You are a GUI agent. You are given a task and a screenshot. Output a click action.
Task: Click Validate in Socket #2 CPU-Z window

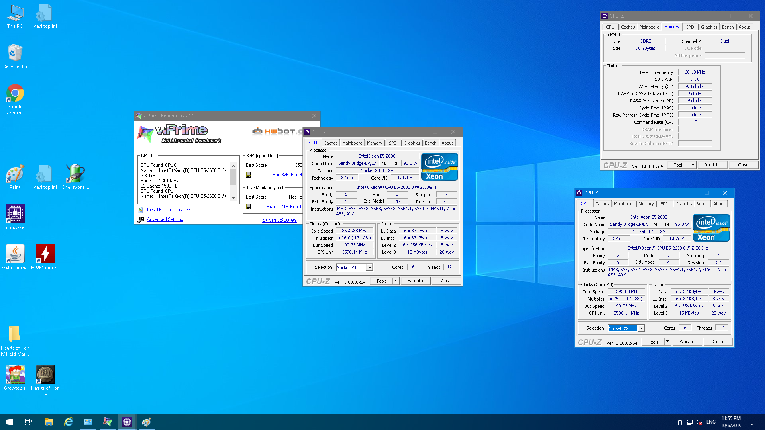click(x=687, y=342)
